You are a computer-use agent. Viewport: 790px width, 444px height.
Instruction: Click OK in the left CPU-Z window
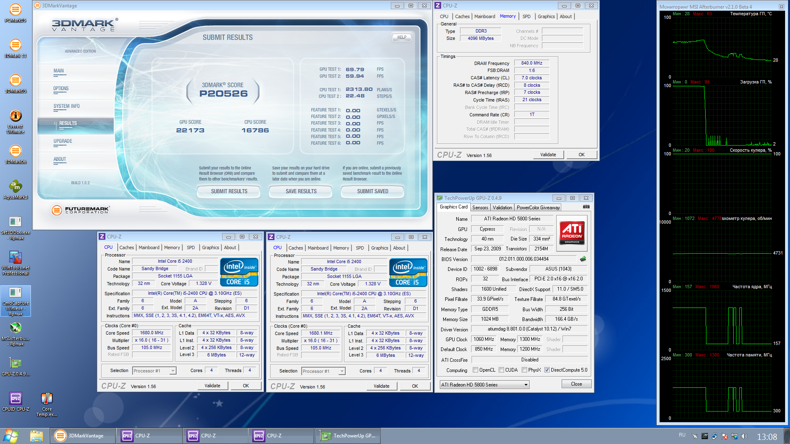(x=246, y=386)
